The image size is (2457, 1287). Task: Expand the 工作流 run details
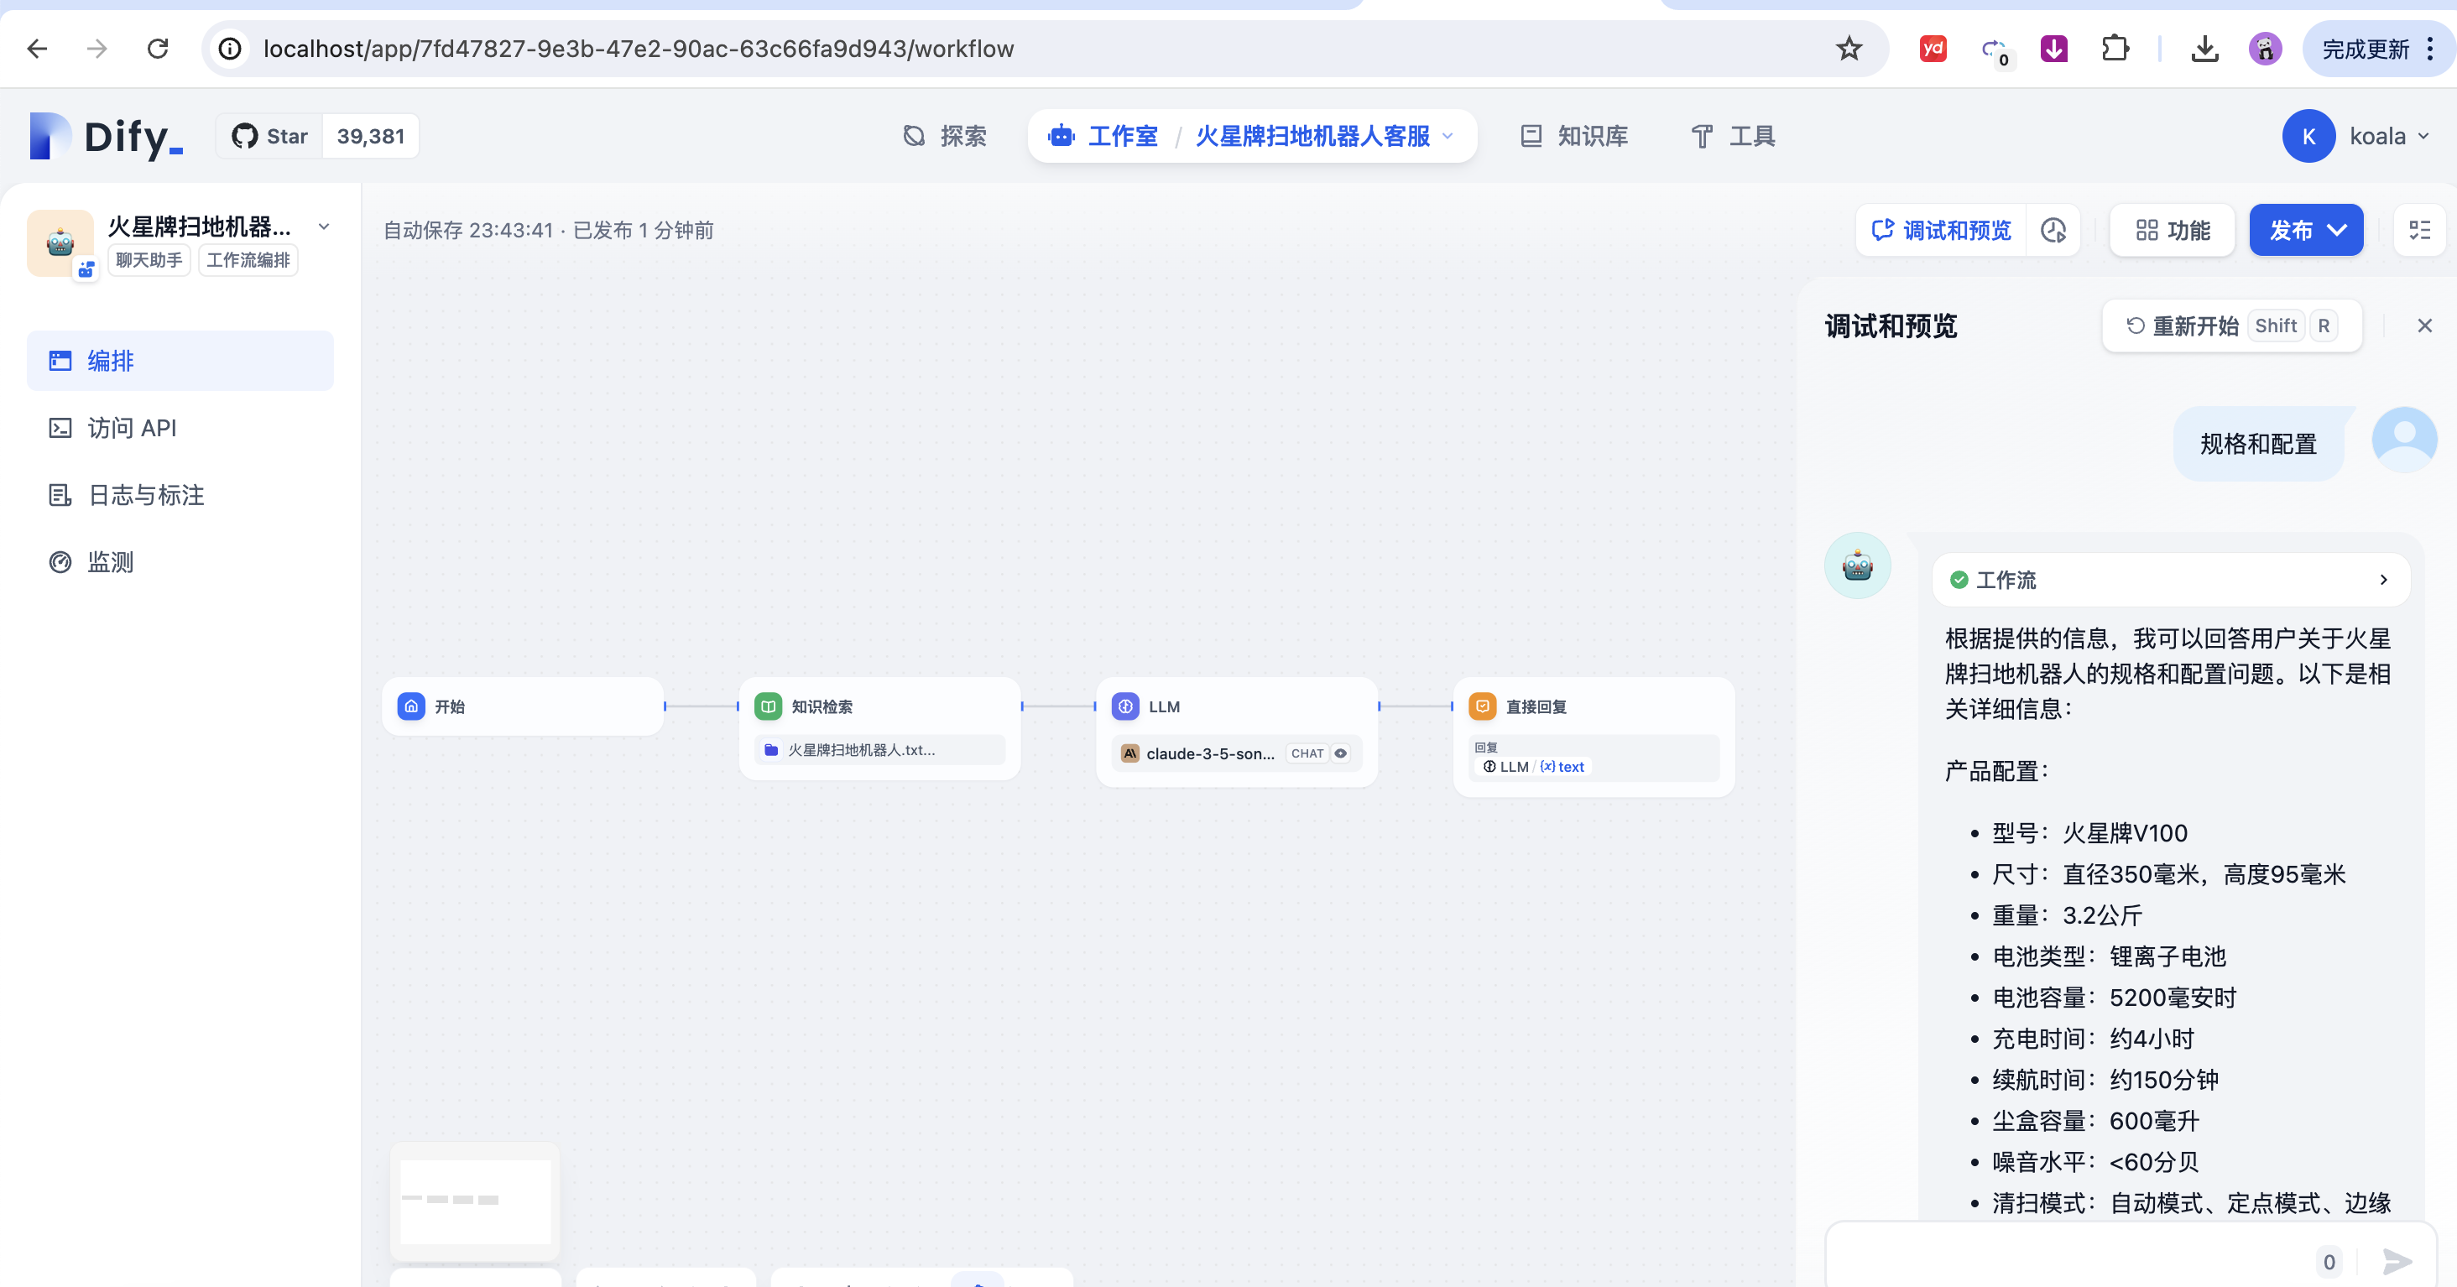(2382, 580)
